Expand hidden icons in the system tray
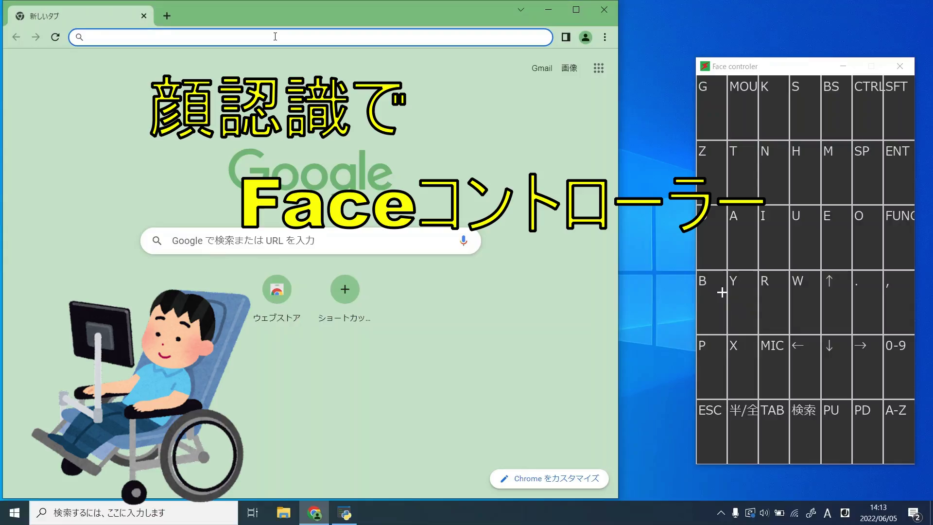The height and width of the screenshot is (525, 933). tap(721, 512)
